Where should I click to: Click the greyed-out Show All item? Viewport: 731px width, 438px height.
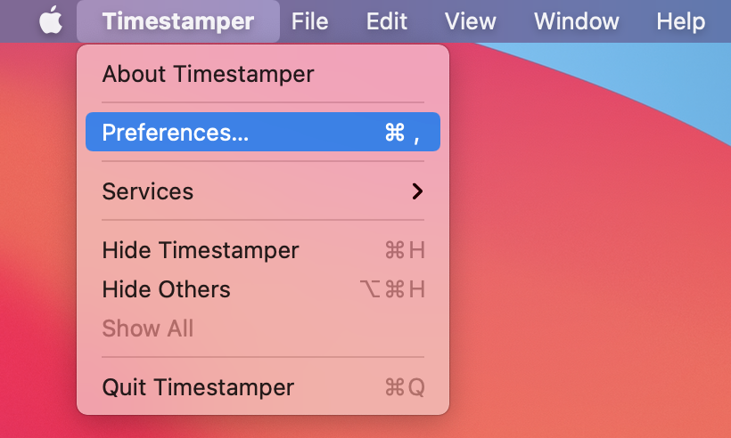click(x=148, y=328)
